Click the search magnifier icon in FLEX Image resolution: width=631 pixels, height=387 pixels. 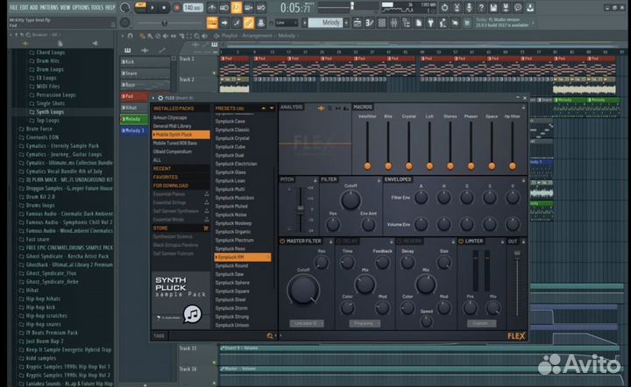point(270,335)
